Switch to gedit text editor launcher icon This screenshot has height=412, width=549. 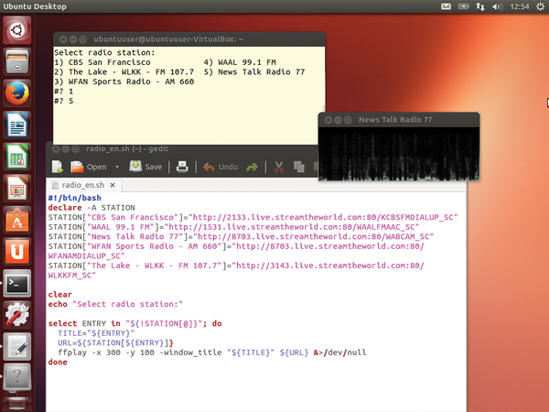pos(16,346)
